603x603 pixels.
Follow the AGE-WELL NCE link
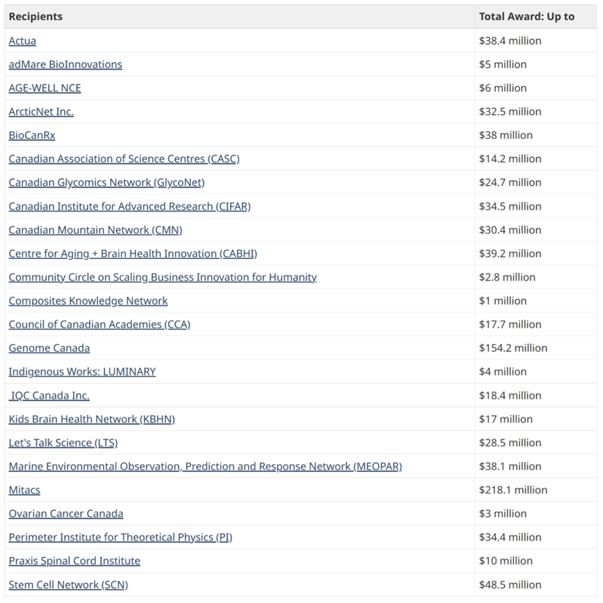click(45, 88)
